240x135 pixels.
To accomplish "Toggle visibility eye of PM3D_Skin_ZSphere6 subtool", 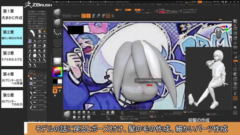I will (45, 92).
